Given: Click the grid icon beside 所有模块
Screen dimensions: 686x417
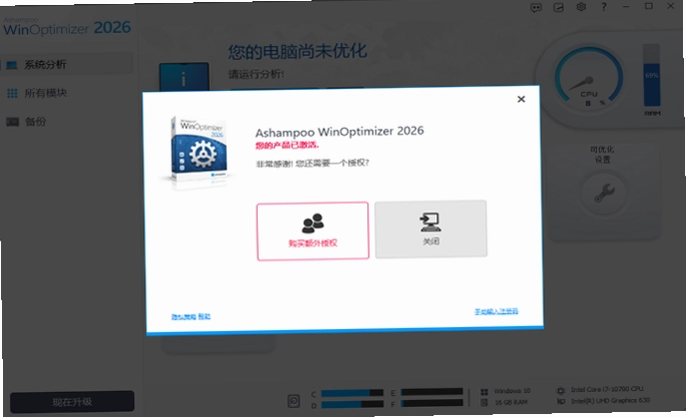Looking at the screenshot, I should [x=12, y=93].
